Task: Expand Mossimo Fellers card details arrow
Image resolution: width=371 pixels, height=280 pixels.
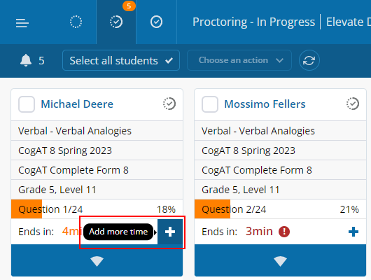Action: click(x=281, y=260)
